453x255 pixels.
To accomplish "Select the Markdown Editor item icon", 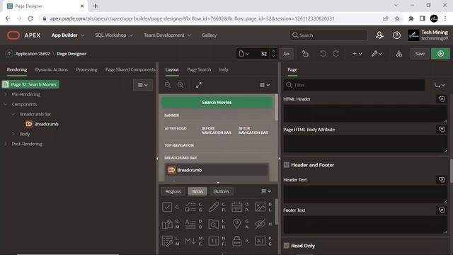I will click(x=190, y=241).
